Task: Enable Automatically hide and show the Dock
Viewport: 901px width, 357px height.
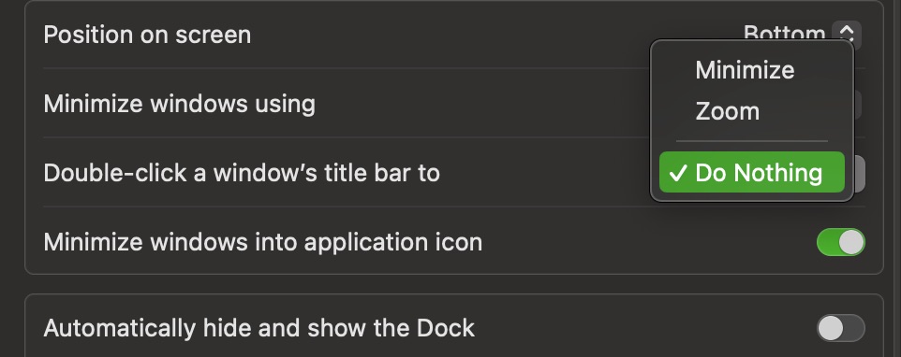Action: pyautogui.click(x=841, y=328)
